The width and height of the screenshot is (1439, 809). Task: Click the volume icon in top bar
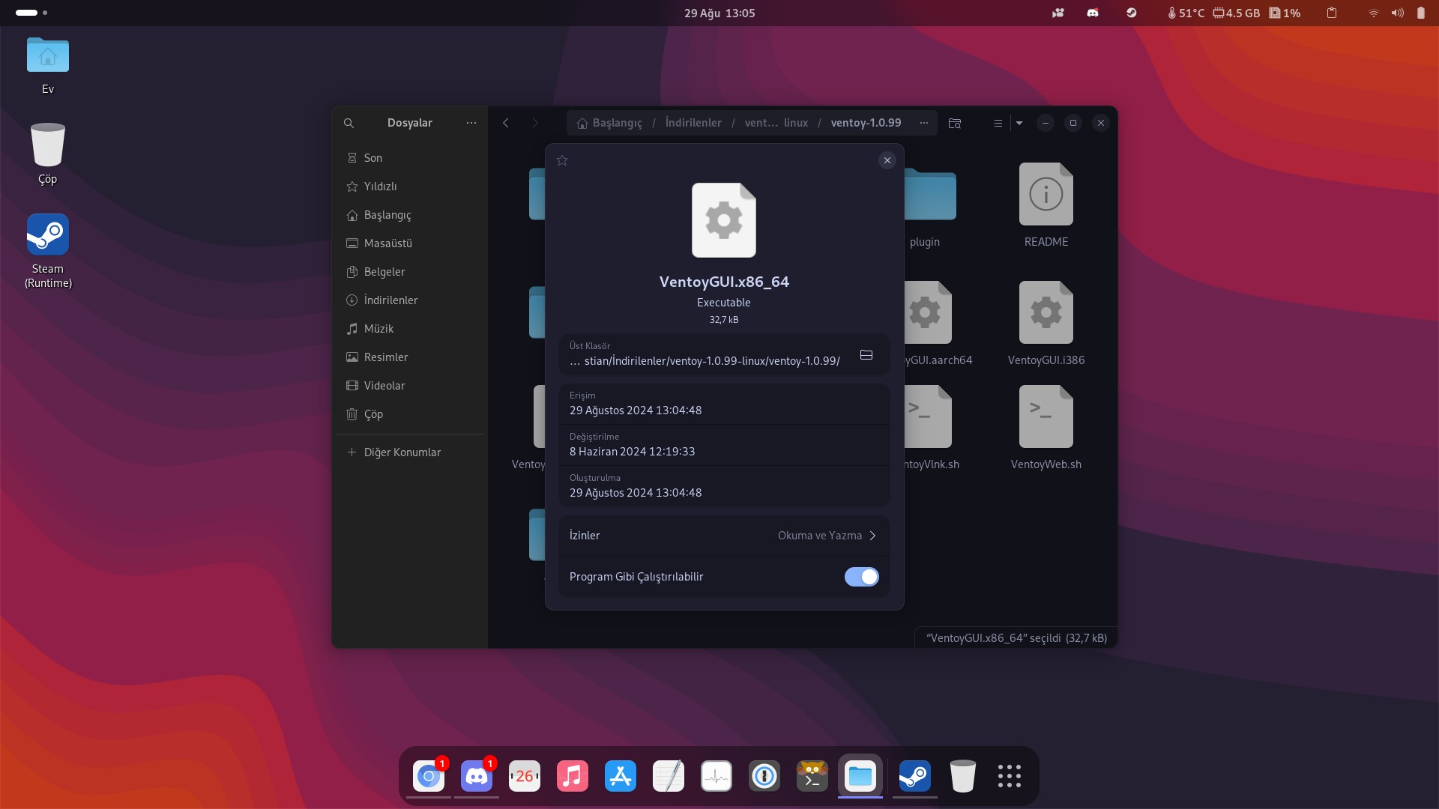click(1397, 13)
